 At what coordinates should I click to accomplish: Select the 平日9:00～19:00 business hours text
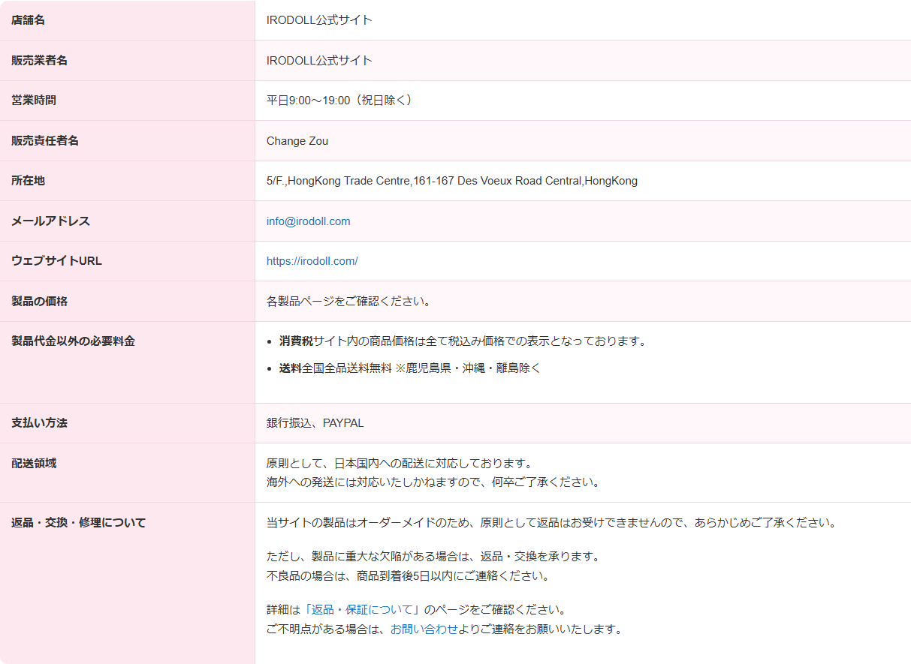click(x=340, y=101)
